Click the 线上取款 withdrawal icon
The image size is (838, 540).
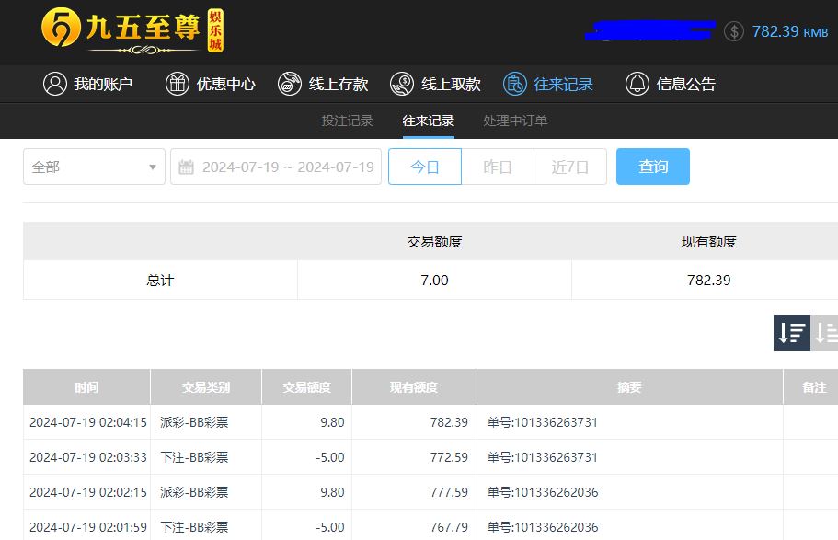[x=402, y=84]
